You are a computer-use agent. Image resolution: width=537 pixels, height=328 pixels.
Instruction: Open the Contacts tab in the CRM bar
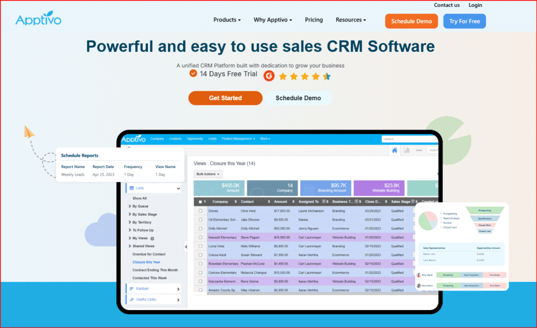tap(175, 139)
